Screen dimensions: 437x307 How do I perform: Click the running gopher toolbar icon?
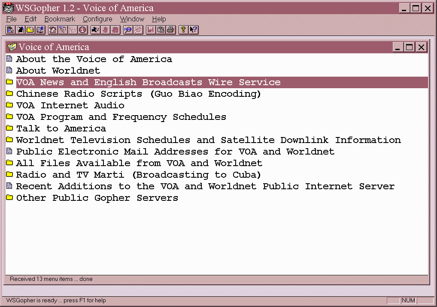pos(96,30)
